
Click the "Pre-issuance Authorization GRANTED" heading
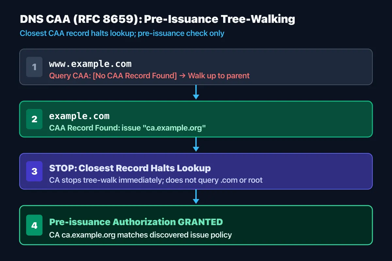[136, 222]
